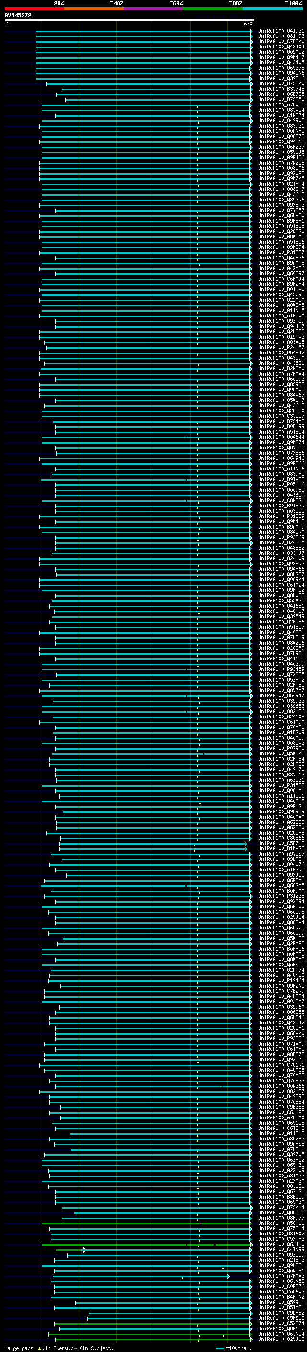Click the green ~80% identity legend segment
This screenshot has width=307, height=1352.
[x=213, y=9]
